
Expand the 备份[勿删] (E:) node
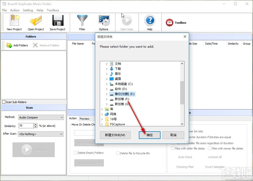107,94
